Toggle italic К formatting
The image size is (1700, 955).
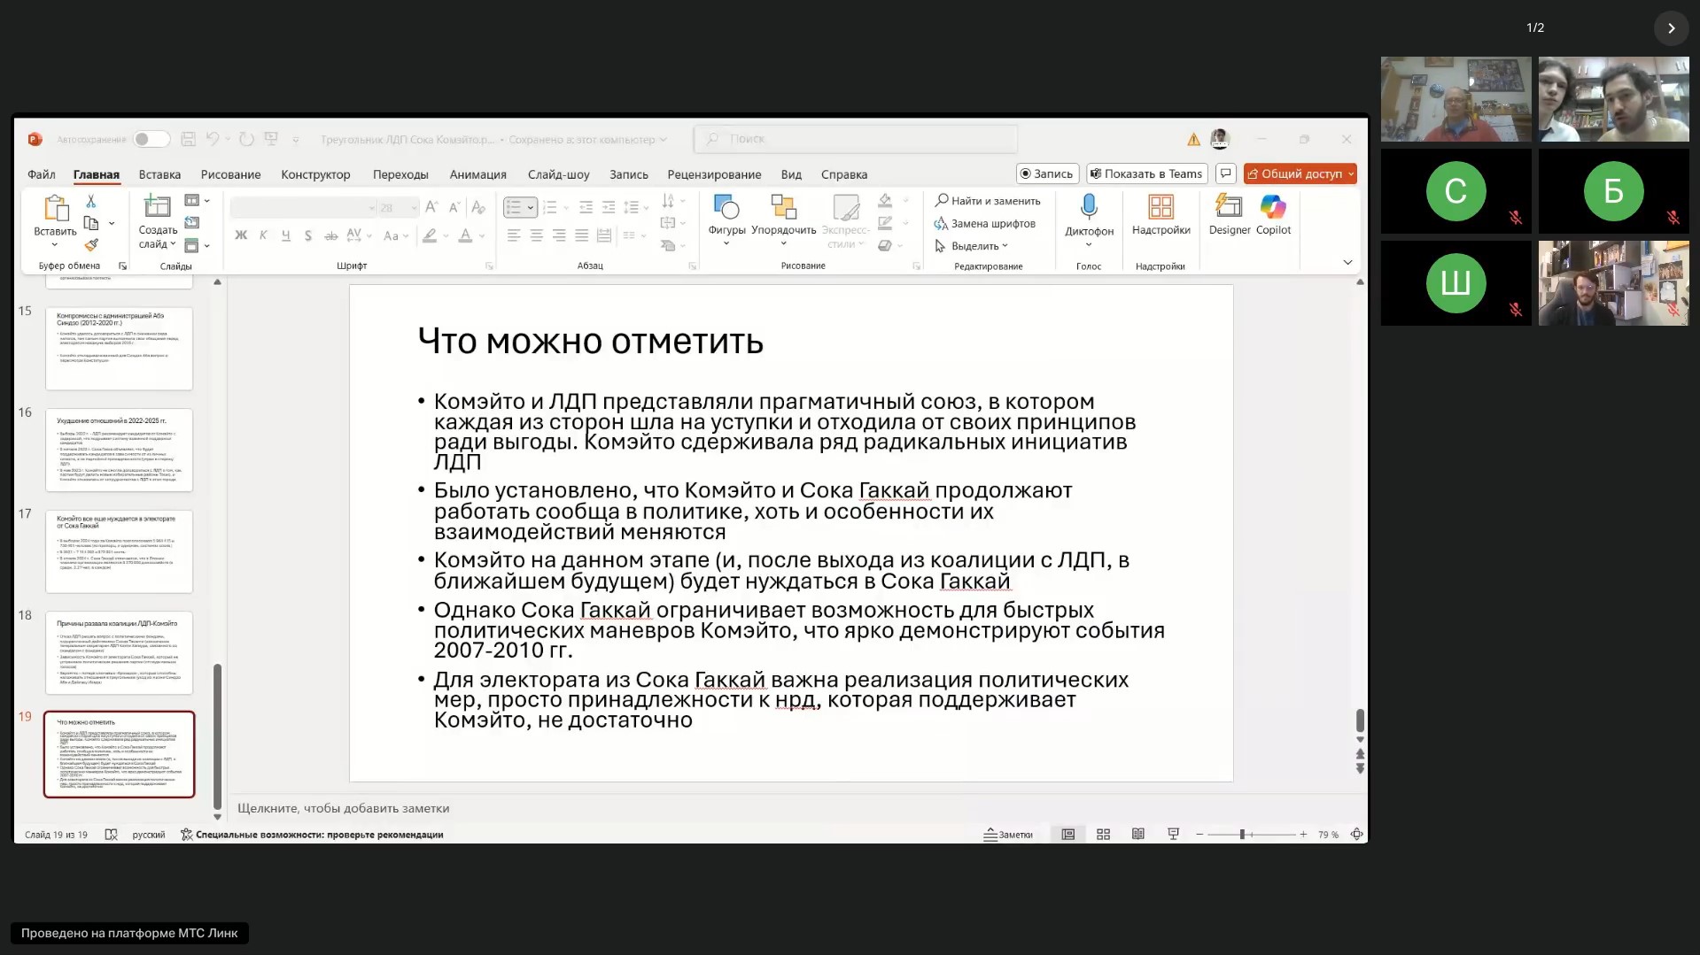coord(263,235)
